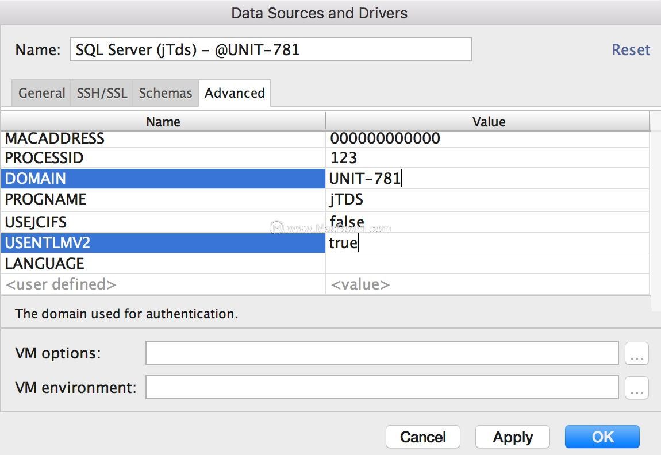Image resolution: width=661 pixels, height=455 pixels.
Task: Switch to the General tab
Action: coord(41,93)
